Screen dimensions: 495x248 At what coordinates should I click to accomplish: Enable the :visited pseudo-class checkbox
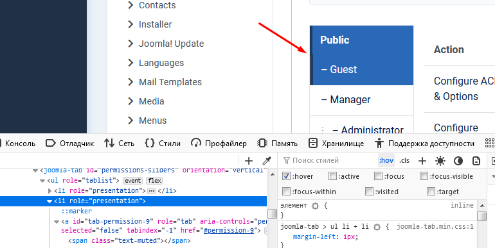point(369,191)
